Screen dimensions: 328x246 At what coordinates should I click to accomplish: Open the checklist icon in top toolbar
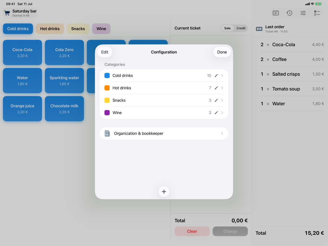pyautogui.click(x=317, y=13)
